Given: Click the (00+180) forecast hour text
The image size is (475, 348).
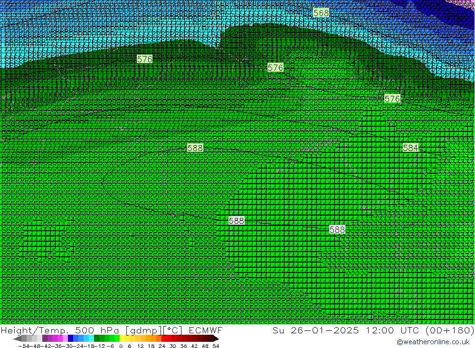Looking at the screenshot, I should 450,330.
